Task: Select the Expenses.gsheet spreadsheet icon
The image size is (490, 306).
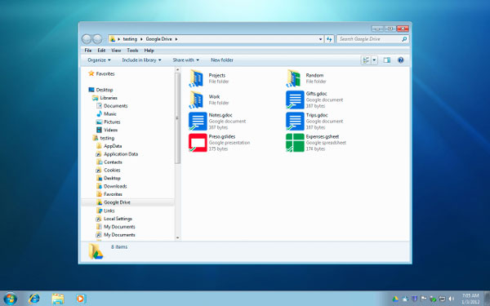Action: pyautogui.click(x=295, y=143)
